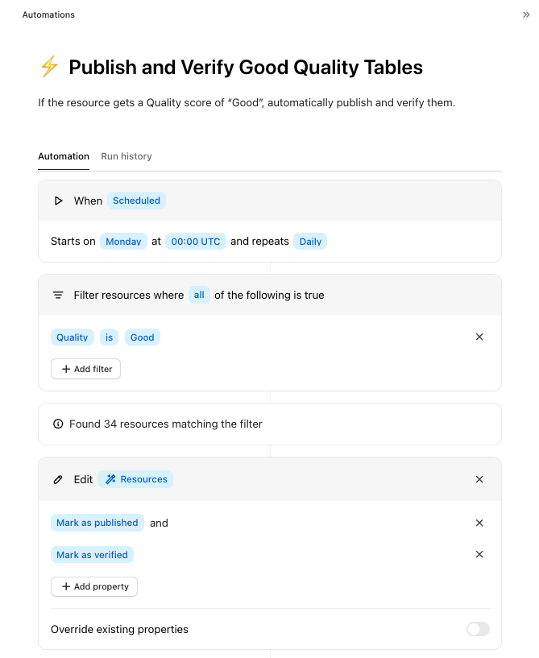Select the Automation tab

pyautogui.click(x=64, y=156)
